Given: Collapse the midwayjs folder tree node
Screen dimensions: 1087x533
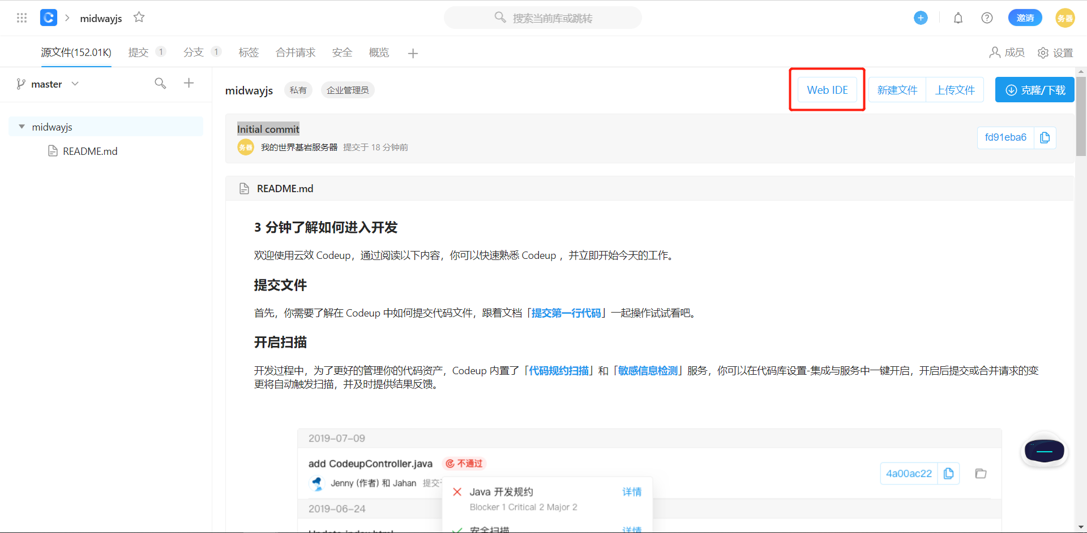Looking at the screenshot, I should [22, 127].
